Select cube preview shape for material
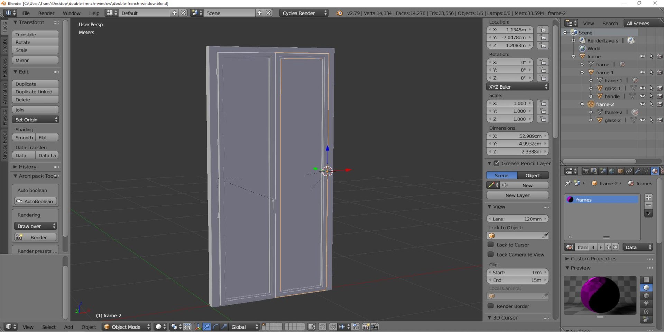The image size is (664, 332). (646, 296)
